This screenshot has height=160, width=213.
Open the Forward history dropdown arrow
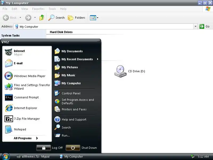pyautogui.click(x=35, y=18)
